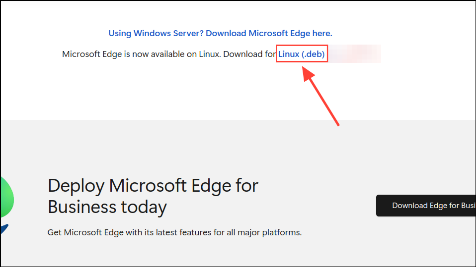Click "Download Microsoft Edge here" link text

point(269,34)
